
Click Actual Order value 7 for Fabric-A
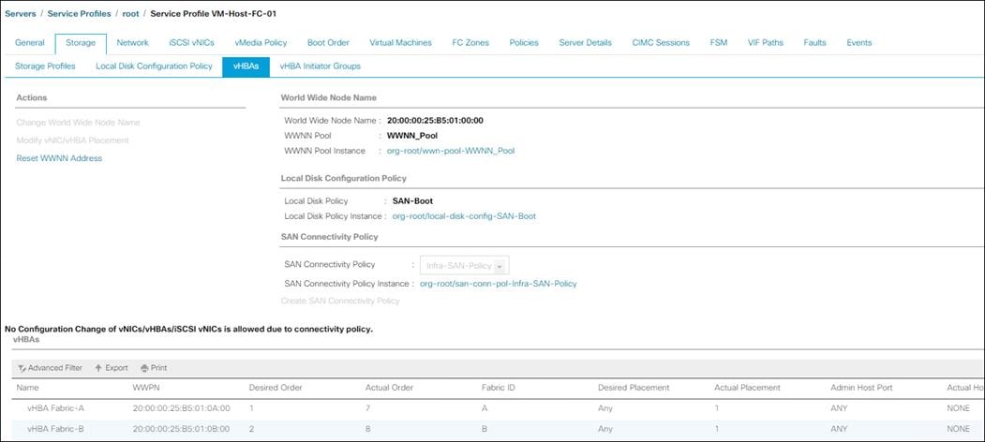tap(367, 408)
